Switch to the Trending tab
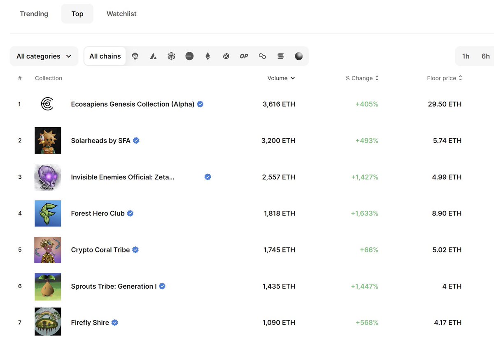 click(x=34, y=14)
